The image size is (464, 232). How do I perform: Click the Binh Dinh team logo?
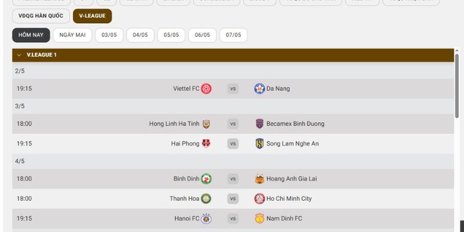[206, 179]
